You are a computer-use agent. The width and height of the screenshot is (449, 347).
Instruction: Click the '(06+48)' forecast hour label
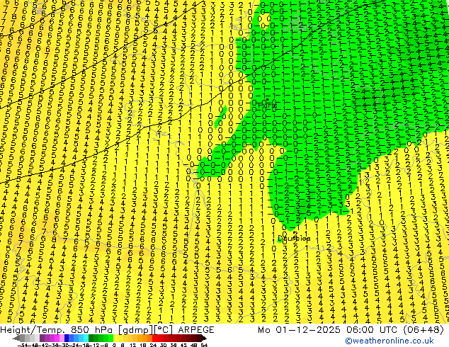(424, 330)
